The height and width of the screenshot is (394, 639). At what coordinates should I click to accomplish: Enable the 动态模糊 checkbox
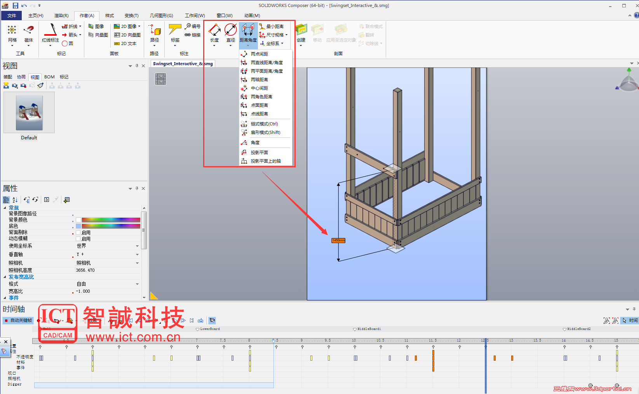click(x=78, y=239)
